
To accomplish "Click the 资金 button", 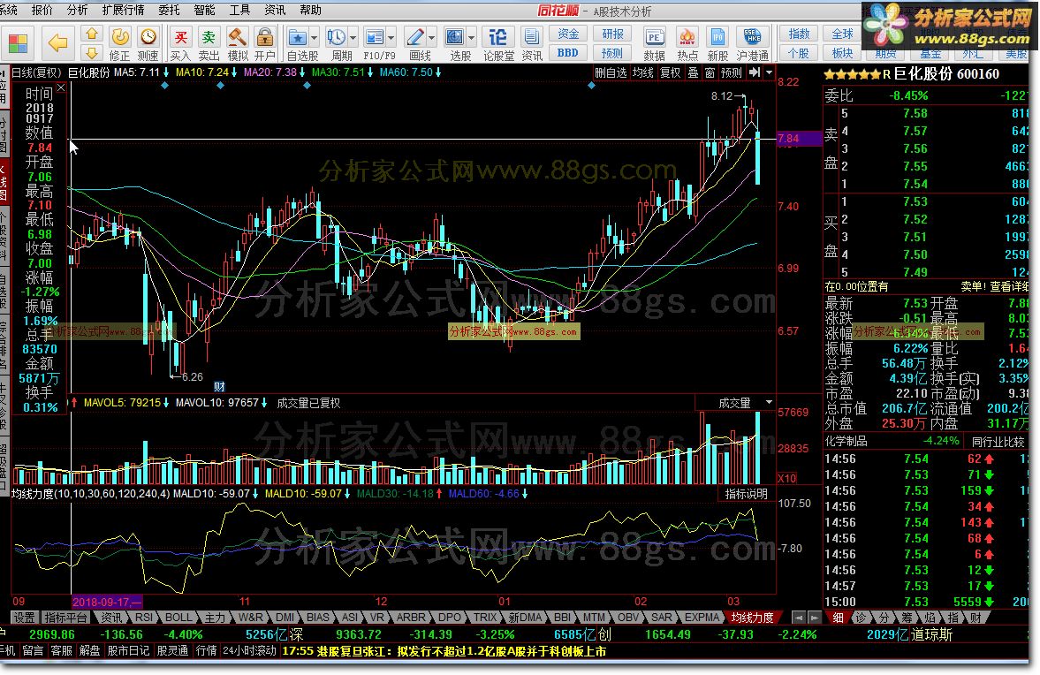I will pos(568,34).
